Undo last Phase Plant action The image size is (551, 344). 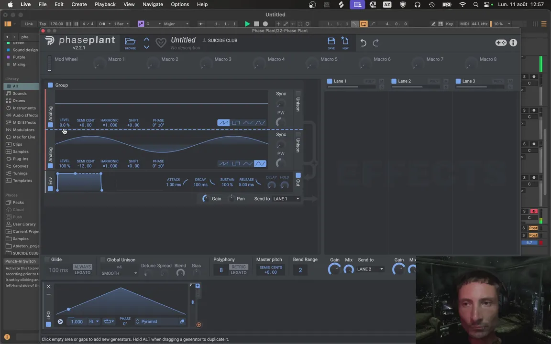pos(364,43)
